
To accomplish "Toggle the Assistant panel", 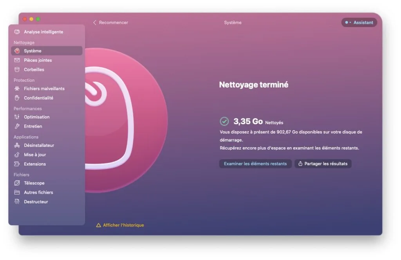I will (359, 22).
